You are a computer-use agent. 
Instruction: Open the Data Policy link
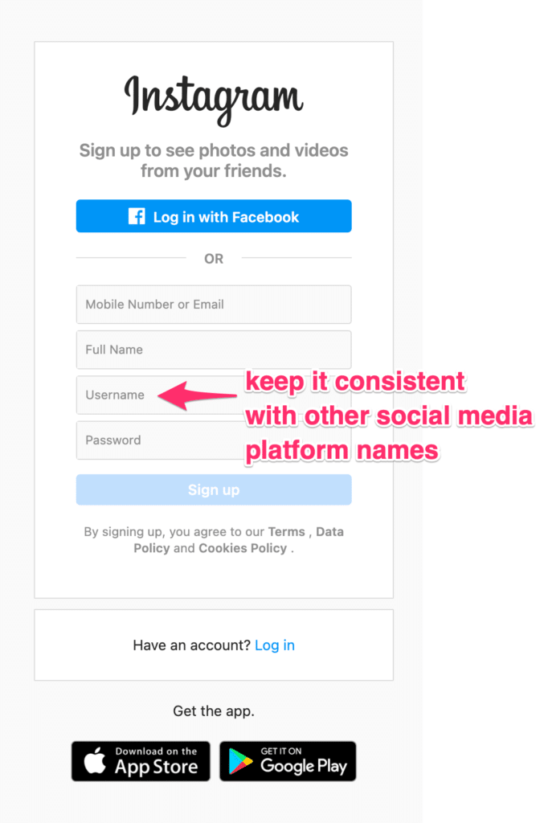239,539
